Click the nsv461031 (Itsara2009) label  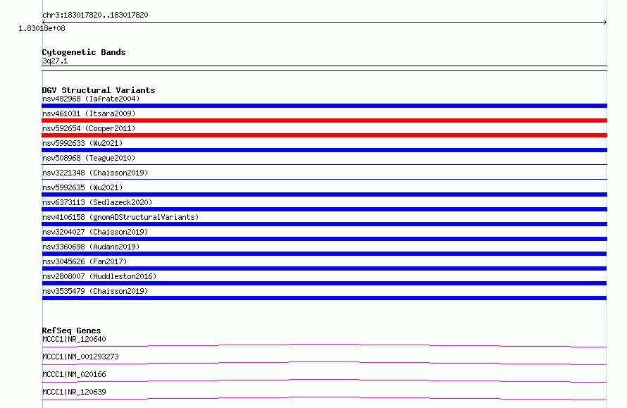[89, 113]
